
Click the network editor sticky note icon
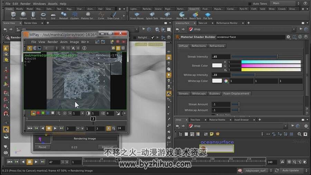(x=211, y=134)
